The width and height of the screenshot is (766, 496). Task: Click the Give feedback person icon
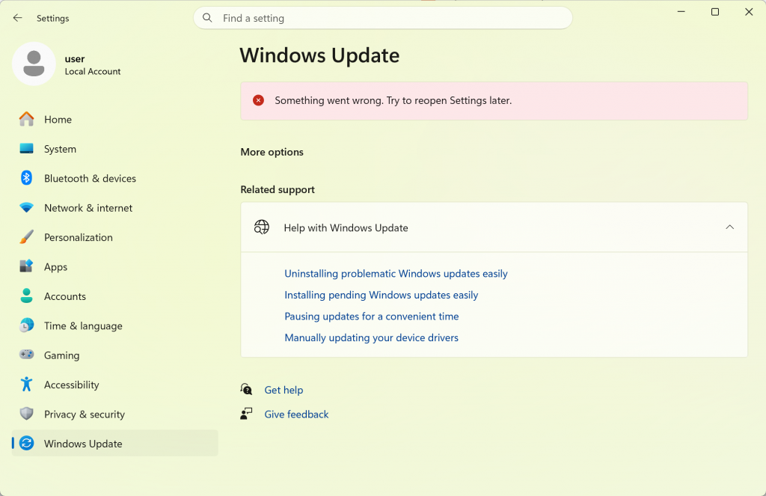246,414
